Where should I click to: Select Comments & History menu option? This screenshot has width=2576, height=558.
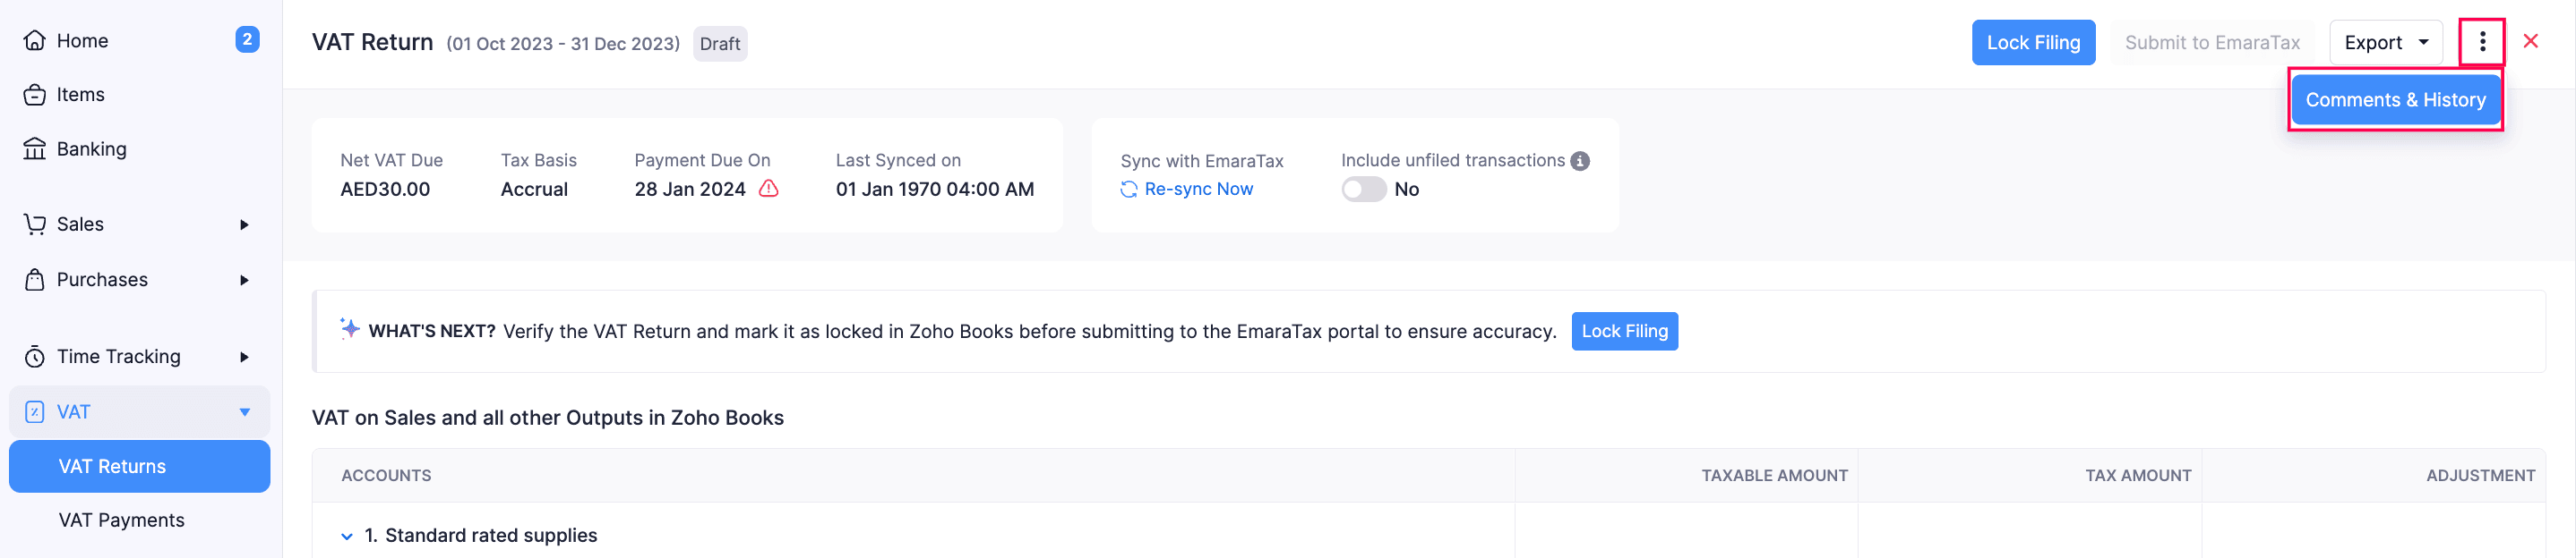pyautogui.click(x=2395, y=100)
